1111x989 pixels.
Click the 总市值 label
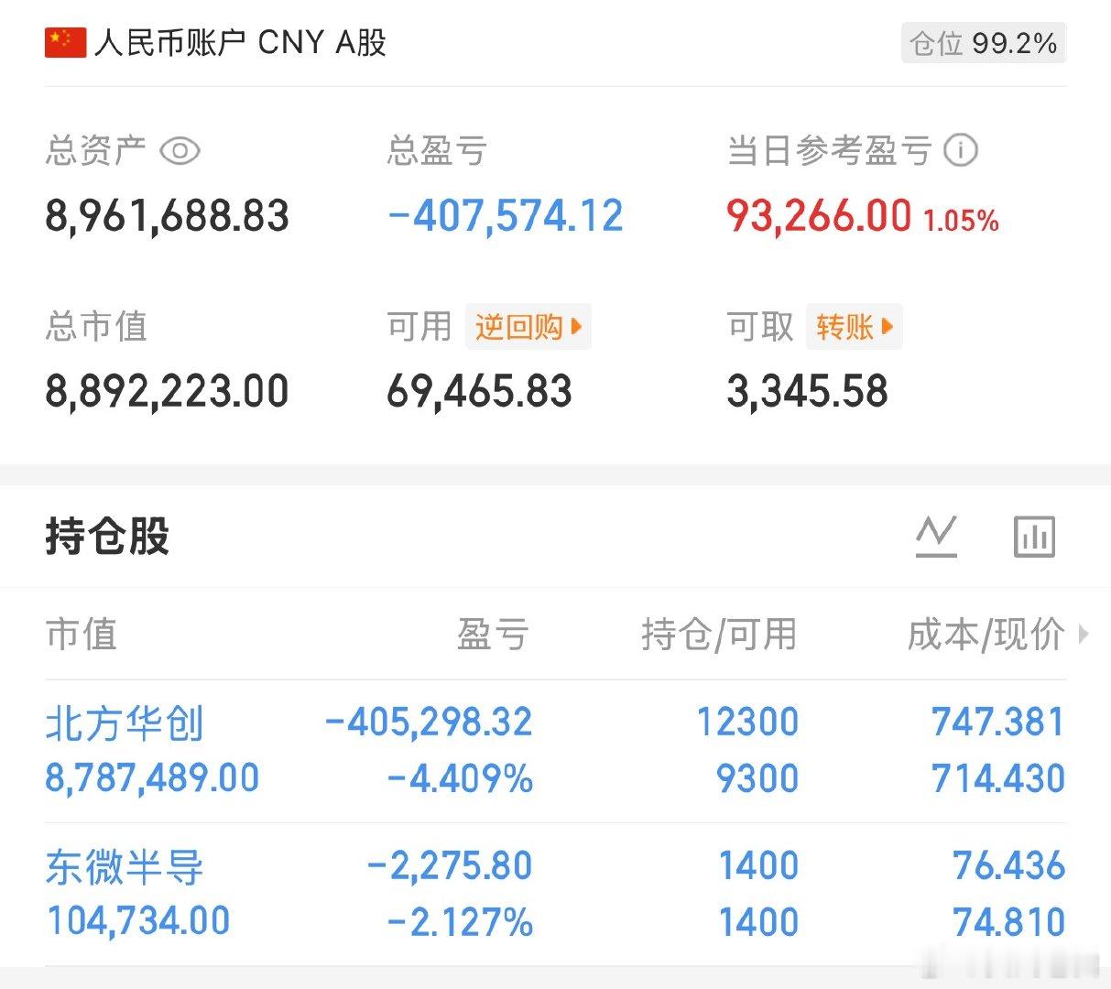pyautogui.click(x=96, y=326)
